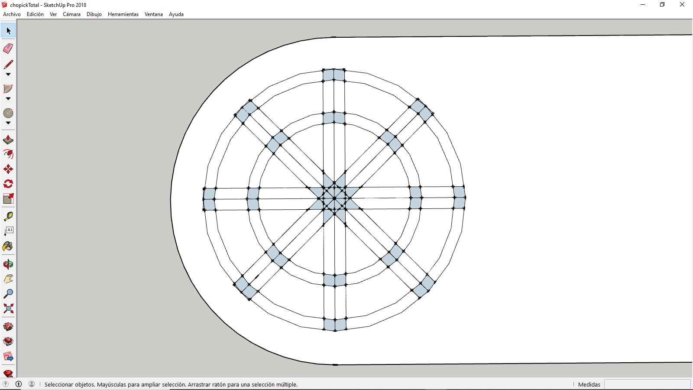Pick the Rotate tool

point(8,184)
